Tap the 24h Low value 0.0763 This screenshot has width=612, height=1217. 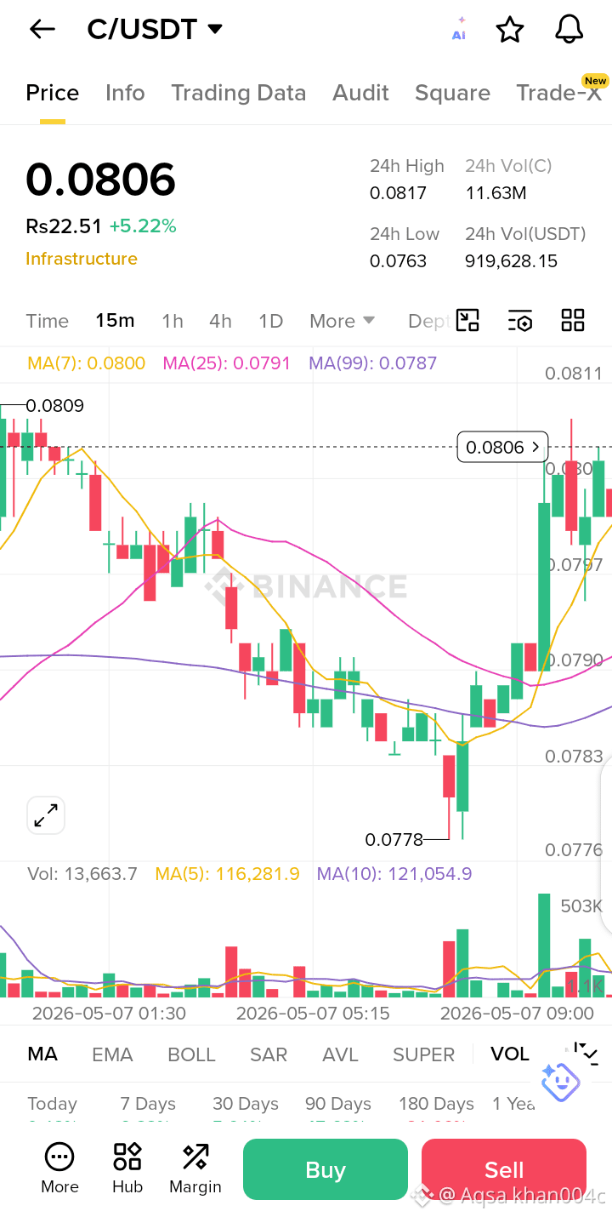click(398, 261)
